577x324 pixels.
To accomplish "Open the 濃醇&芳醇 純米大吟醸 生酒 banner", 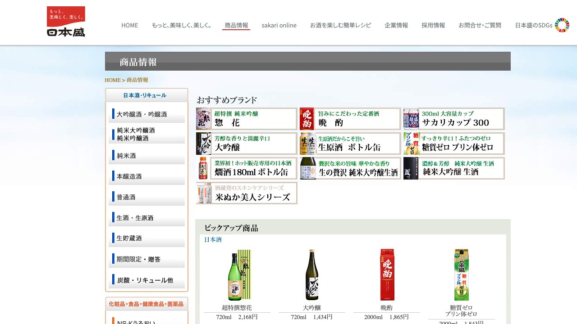I will [x=454, y=168].
